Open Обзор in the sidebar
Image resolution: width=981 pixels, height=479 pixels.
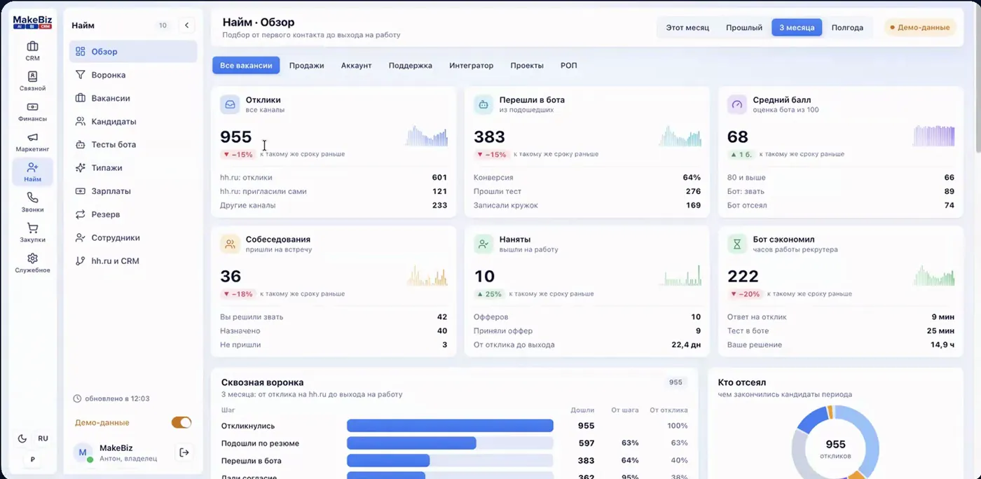click(133, 52)
